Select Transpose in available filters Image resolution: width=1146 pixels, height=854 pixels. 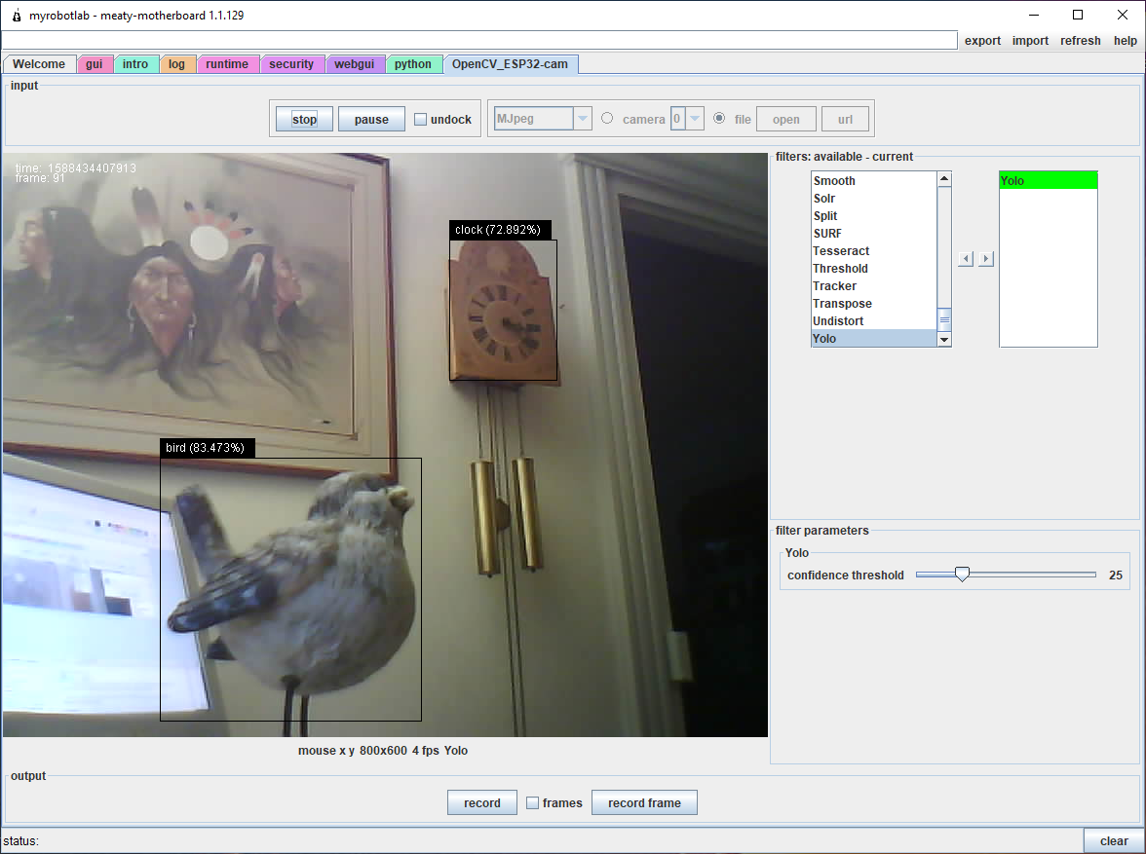tap(874, 303)
